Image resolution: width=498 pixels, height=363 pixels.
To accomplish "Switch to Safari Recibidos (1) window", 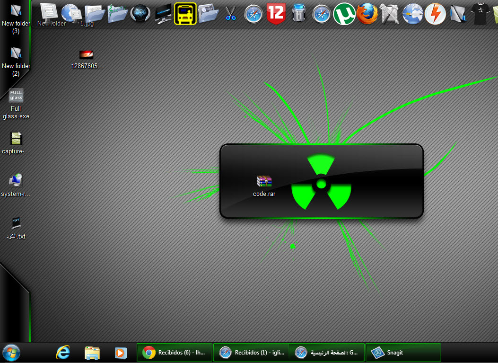I will (x=251, y=353).
